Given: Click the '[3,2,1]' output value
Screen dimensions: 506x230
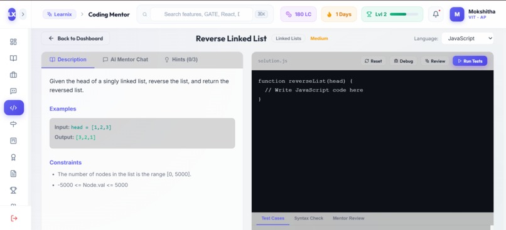Looking at the screenshot, I should click(85, 137).
